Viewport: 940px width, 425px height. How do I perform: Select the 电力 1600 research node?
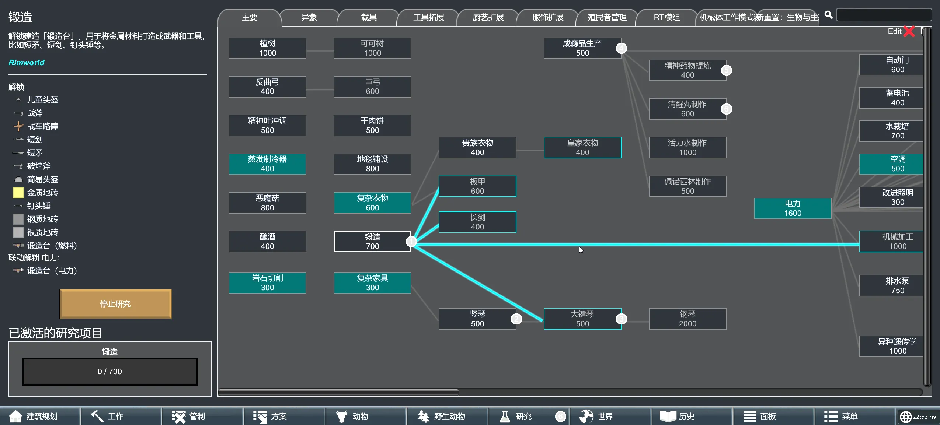pyautogui.click(x=793, y=208)
